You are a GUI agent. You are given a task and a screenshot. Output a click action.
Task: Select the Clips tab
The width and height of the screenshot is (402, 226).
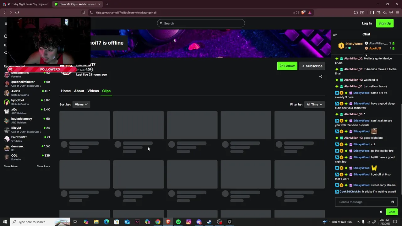point(106,91)
